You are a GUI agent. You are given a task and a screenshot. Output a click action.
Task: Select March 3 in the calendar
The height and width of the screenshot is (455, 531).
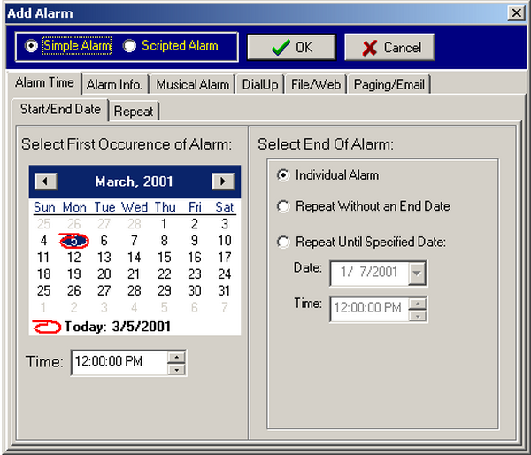coord(225,224)
